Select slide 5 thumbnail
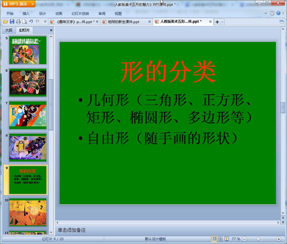The width and height of the screenshot is (287, 244). 28,50
